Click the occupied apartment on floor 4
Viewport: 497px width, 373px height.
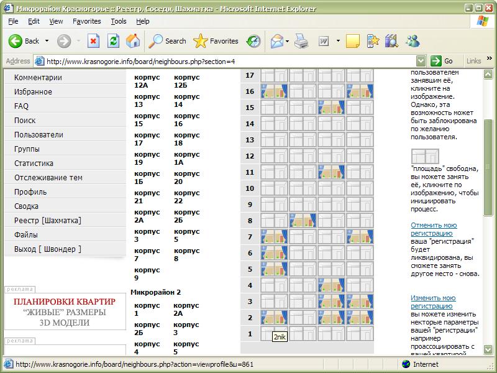[x=332, y=285]
